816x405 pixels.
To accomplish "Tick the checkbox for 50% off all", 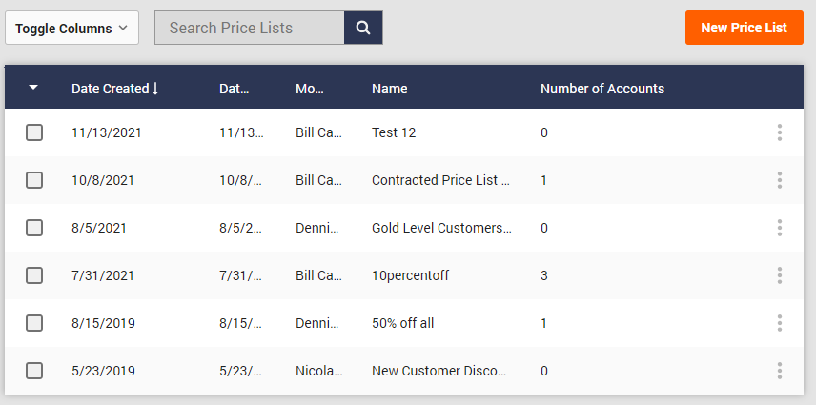I will [34, 323].
